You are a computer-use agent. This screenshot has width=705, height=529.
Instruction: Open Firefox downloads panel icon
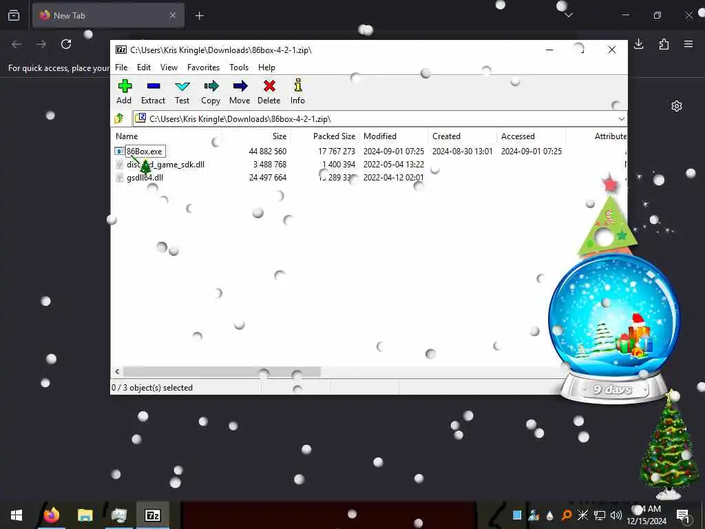(639, 44)
